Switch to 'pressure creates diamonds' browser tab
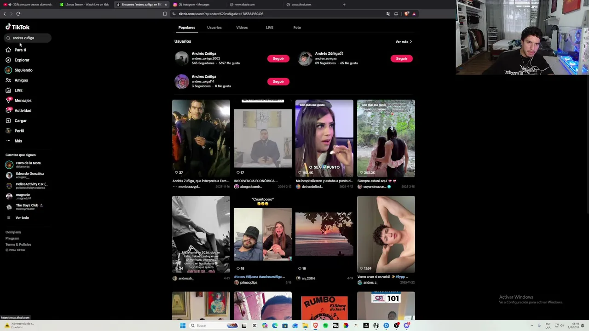This screenshot has width=589, height=331. (28, 5)
